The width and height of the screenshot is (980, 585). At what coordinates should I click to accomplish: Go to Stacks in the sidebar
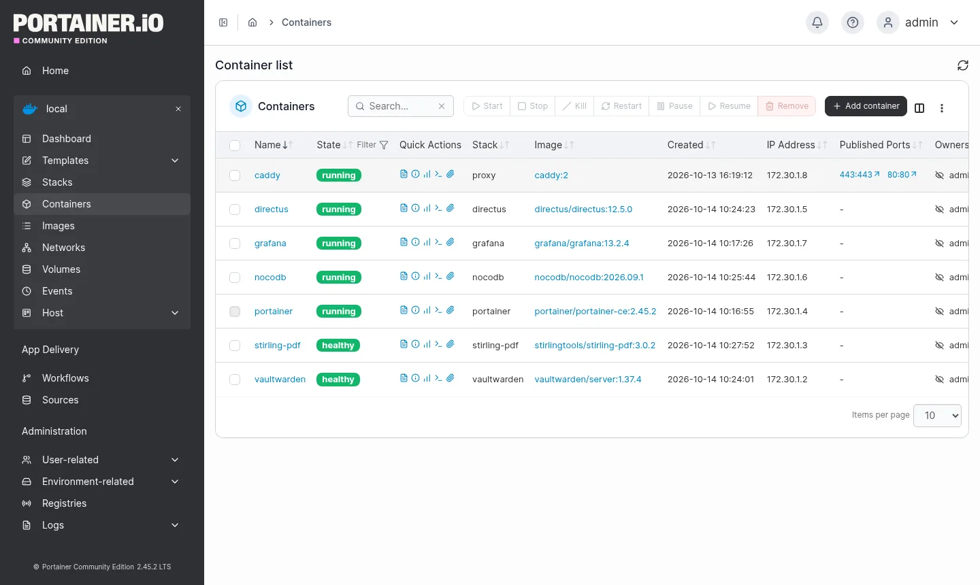(x=102, y=182)
